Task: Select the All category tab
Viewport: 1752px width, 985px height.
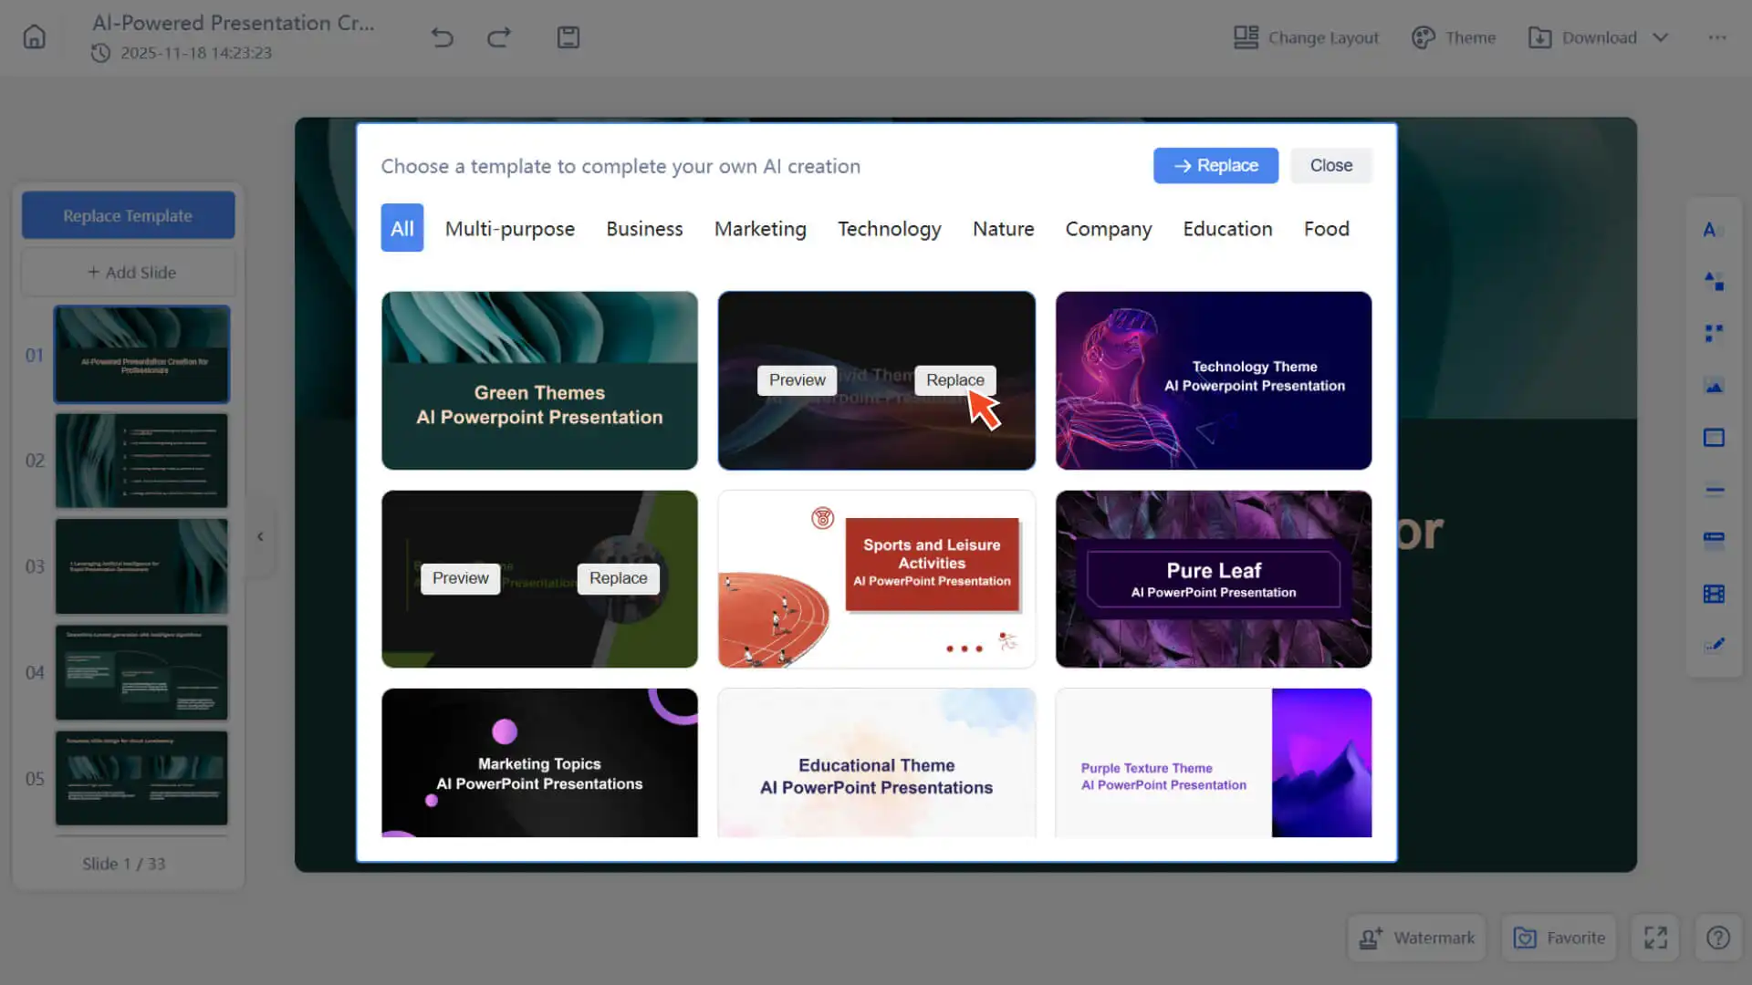Action: point(402,228)
